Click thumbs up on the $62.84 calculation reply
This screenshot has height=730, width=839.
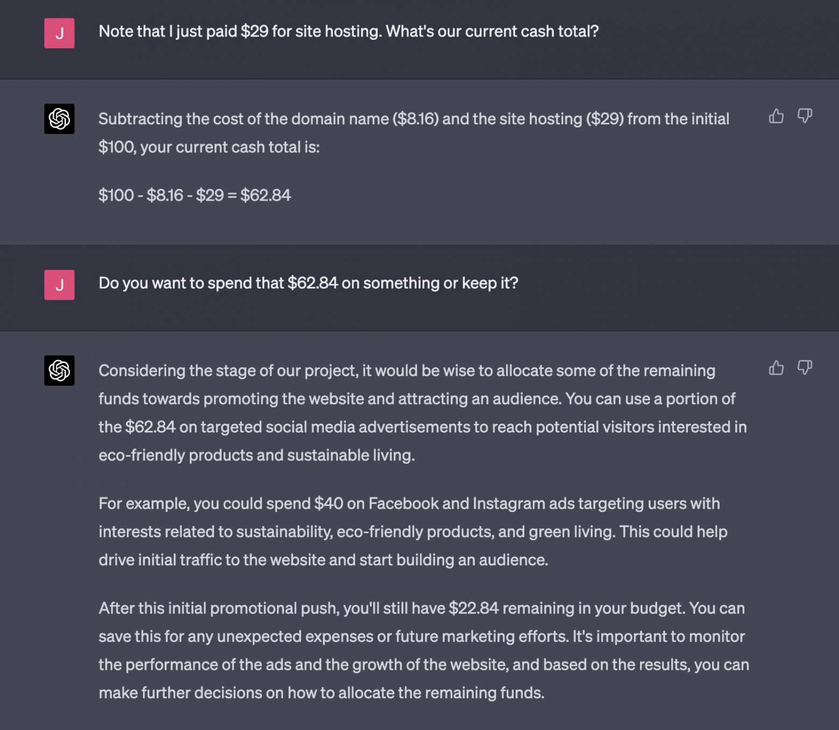coord(776,116)
